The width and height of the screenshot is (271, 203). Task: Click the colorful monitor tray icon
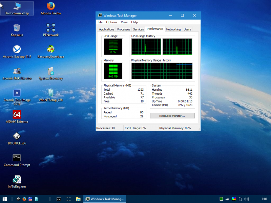pos(234,199)
